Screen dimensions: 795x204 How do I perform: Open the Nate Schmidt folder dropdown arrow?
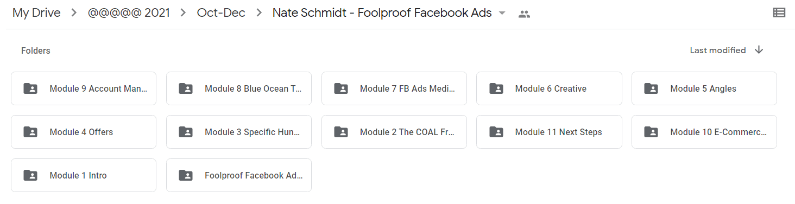[502, 14]
